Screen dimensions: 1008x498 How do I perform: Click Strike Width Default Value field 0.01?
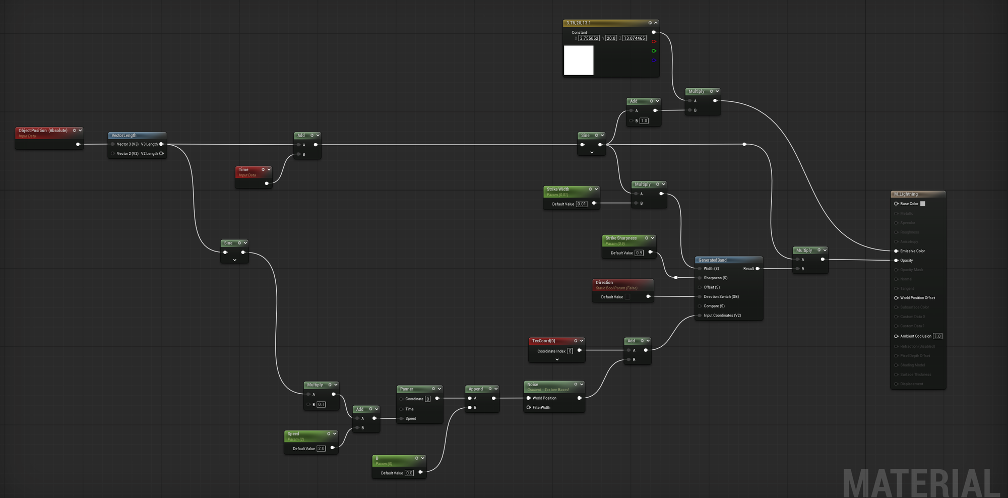pyautogui.click(x=582, y=204)
